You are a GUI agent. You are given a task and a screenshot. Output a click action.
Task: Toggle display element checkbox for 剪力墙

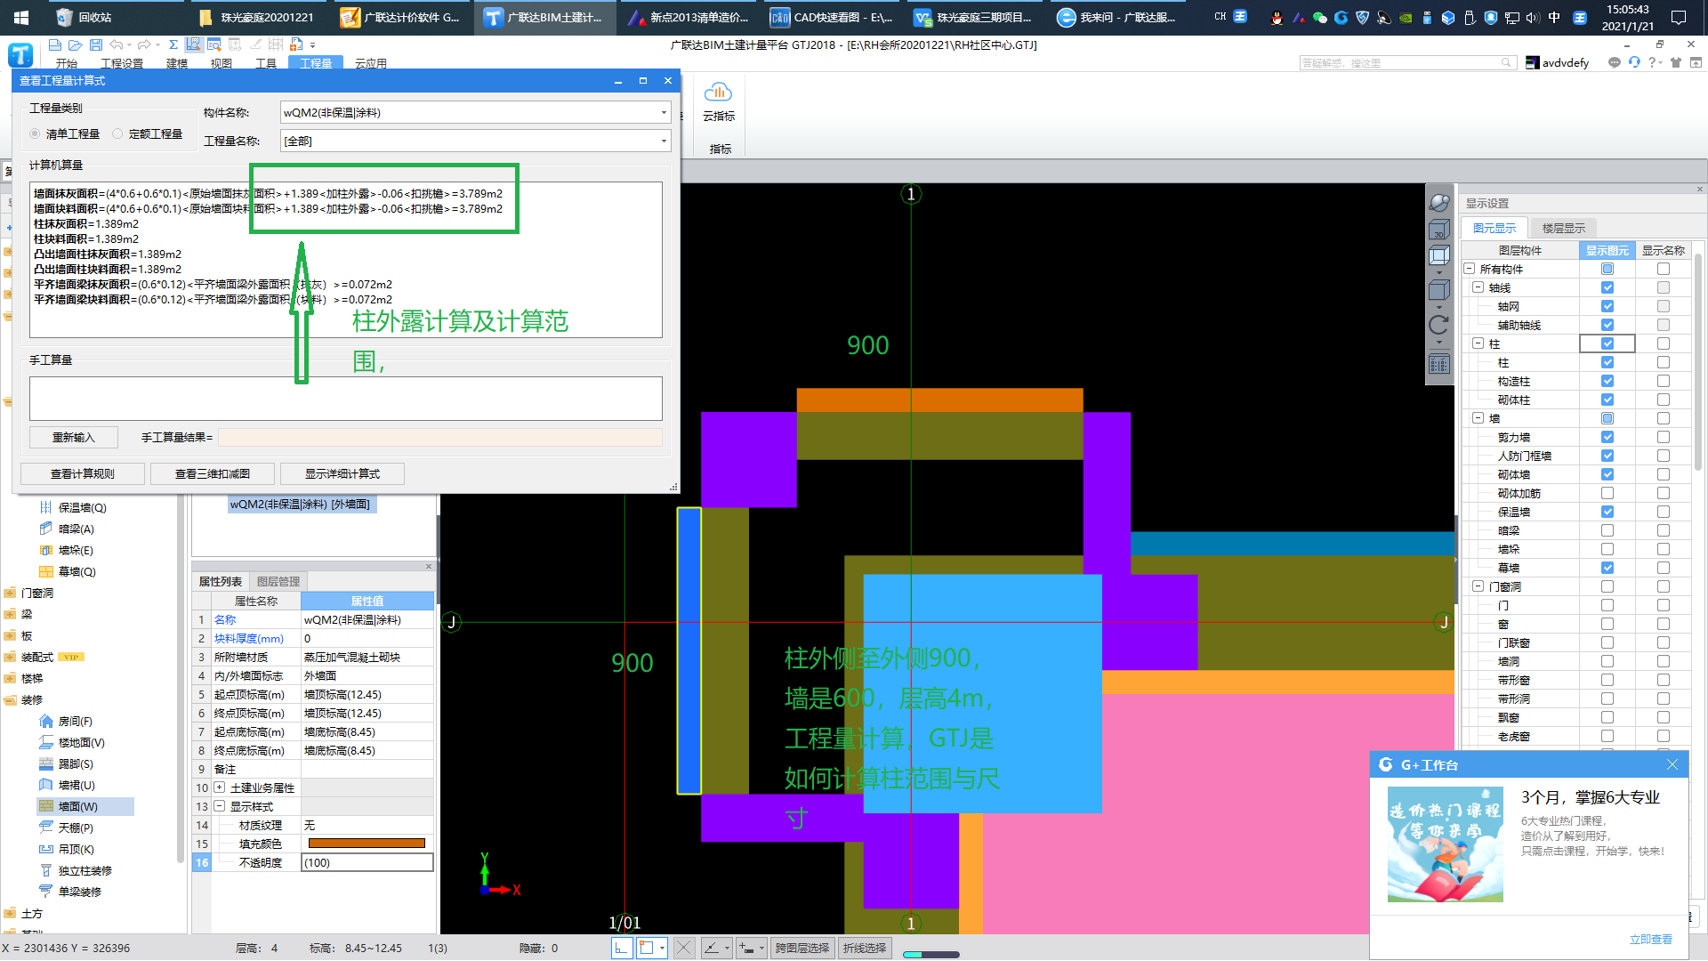coord(1607,437)
